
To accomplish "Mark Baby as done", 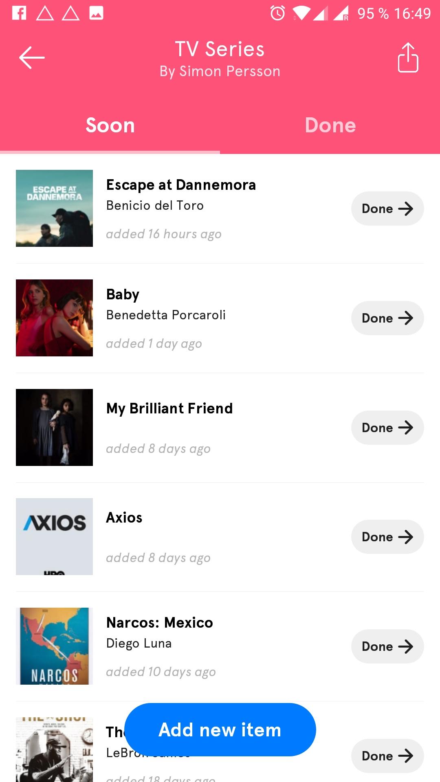I will (x=387, y=318).
